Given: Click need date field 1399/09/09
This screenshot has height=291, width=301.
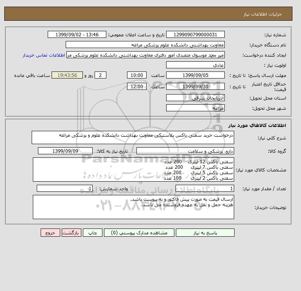Looking at the screenshot, I should click(x=65, y=151).
